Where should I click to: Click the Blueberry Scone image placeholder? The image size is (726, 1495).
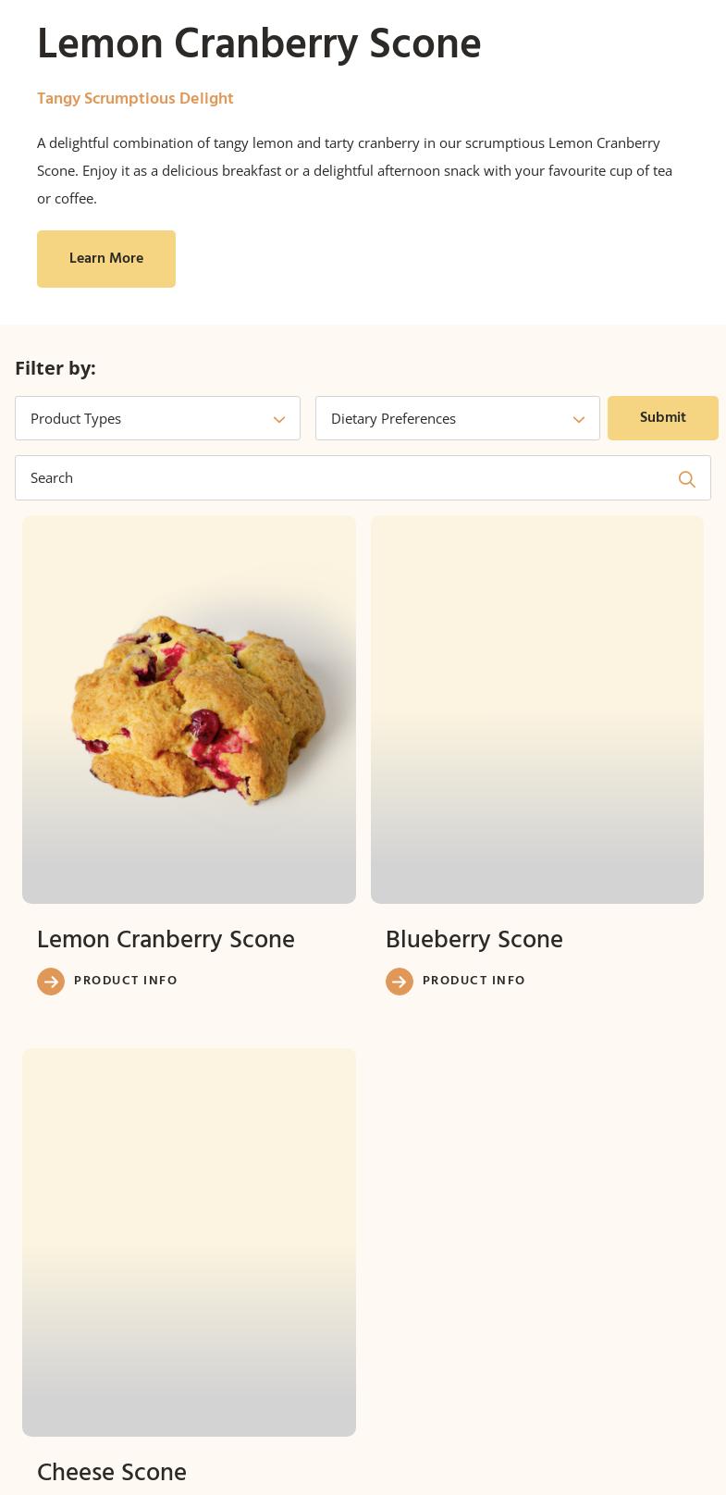click(x=537, y=709)
